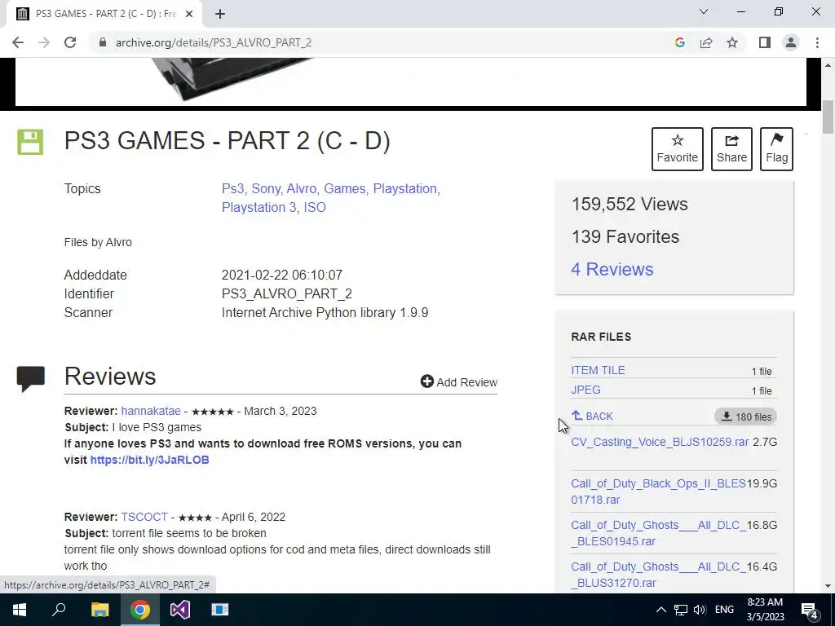Open the browser side panel icon
Screen dimensions: 835x626
pos(765,42)
